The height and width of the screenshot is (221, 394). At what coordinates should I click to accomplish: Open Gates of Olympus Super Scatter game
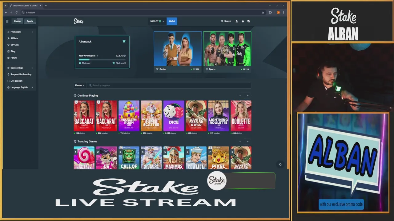(x=151, y=116)
